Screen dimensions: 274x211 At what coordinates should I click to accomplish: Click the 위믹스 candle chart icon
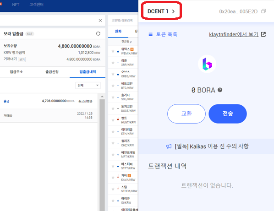point(118,51)
